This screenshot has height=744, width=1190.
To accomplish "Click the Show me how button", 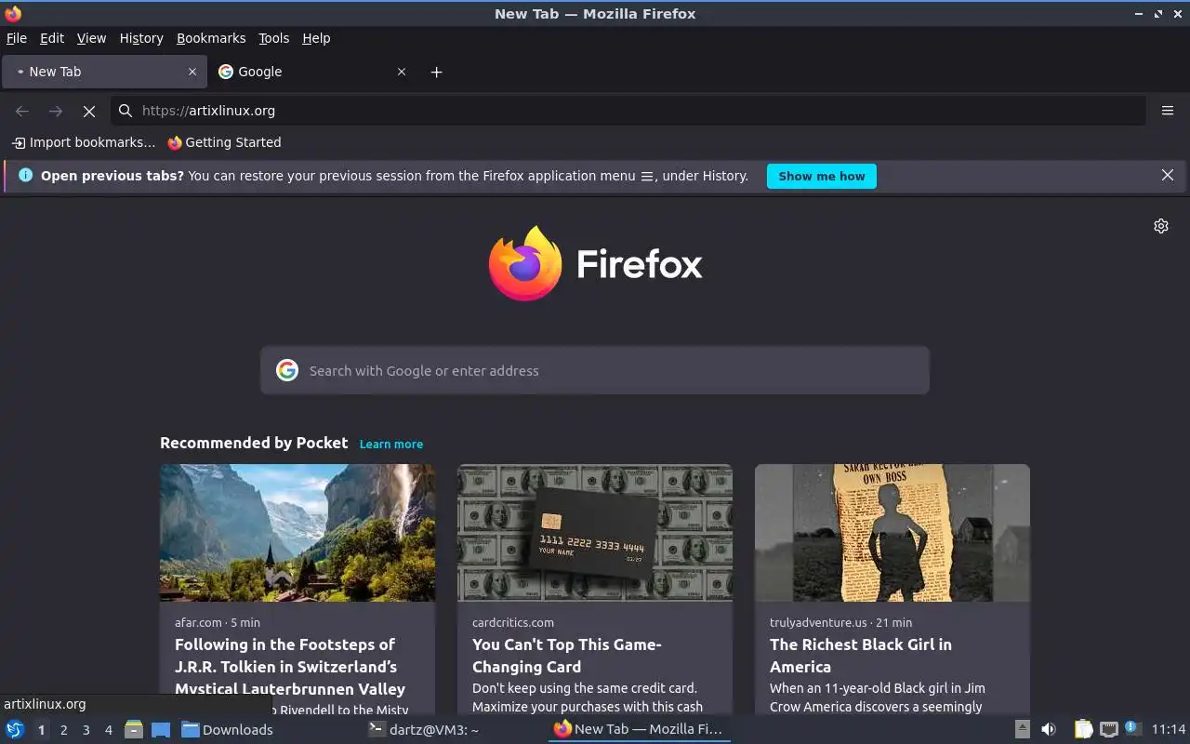I will tap(822, 176).
